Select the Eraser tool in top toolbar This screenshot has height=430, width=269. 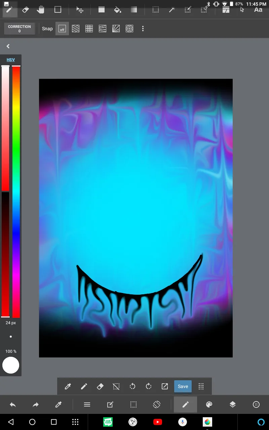[x=26, y=10]
